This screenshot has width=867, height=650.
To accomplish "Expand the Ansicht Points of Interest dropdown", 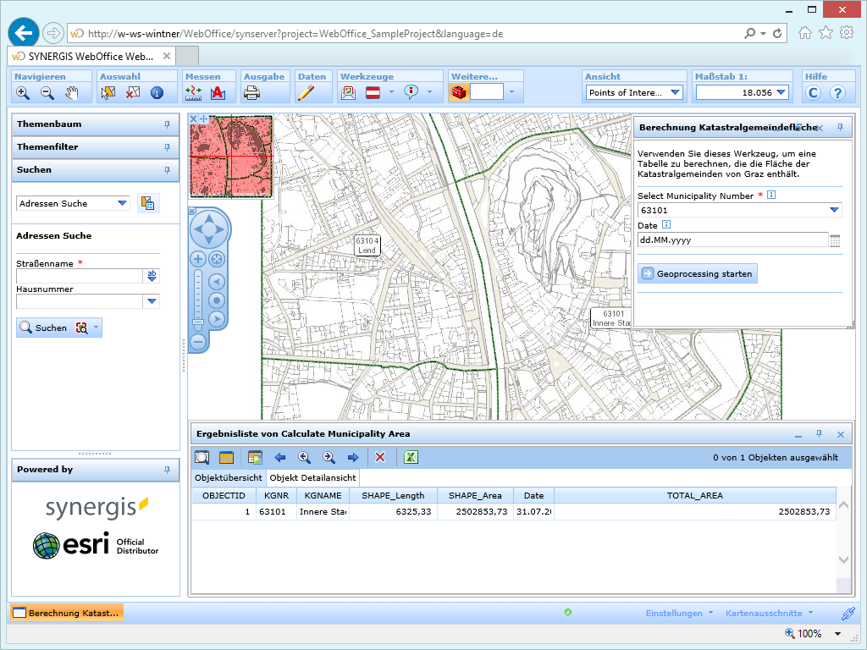I will [x=675, y=93].
